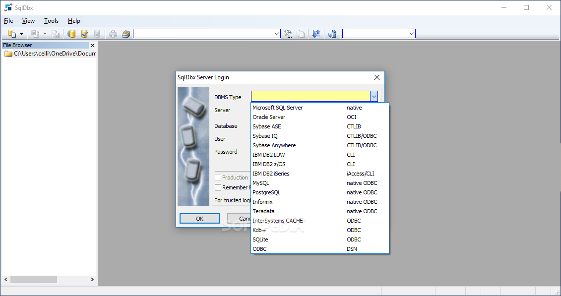This screenshot has height=296, width=561.
Task: Choose Informix from the list
Action: tap(320, 202)
